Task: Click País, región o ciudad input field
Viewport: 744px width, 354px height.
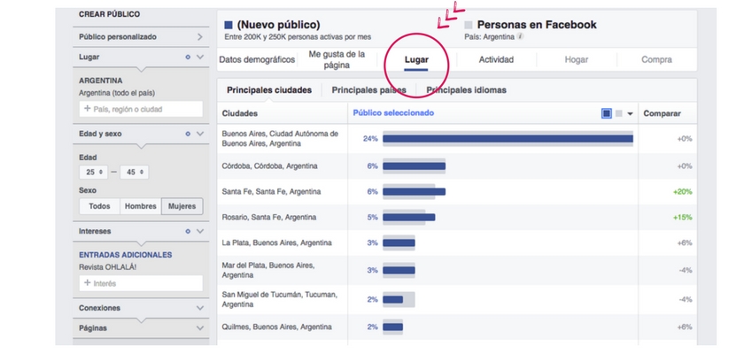Action: [141, 109]
